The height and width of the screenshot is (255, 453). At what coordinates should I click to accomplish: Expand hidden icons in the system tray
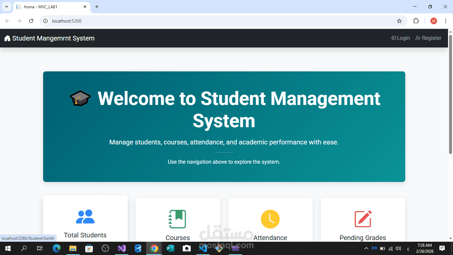[x=366, y=248]
